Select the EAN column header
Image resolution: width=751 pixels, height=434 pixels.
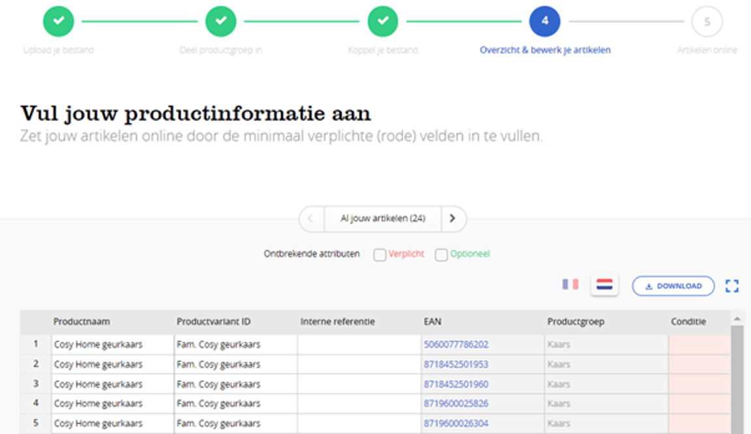click(432, 321)
